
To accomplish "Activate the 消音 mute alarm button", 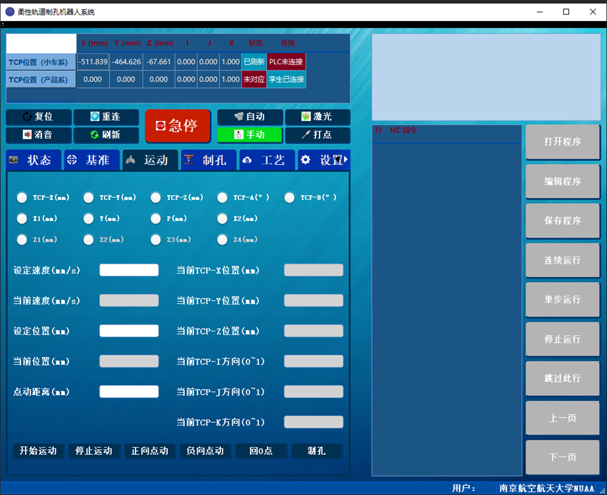I will [x=38, y=135].
